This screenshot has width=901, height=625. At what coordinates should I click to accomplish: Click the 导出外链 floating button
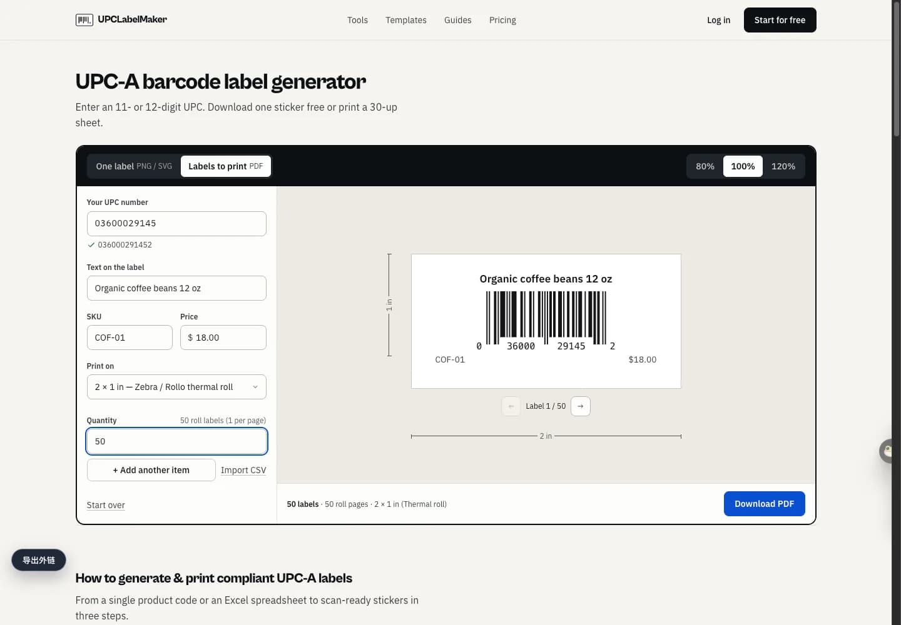tap(39, 560)
